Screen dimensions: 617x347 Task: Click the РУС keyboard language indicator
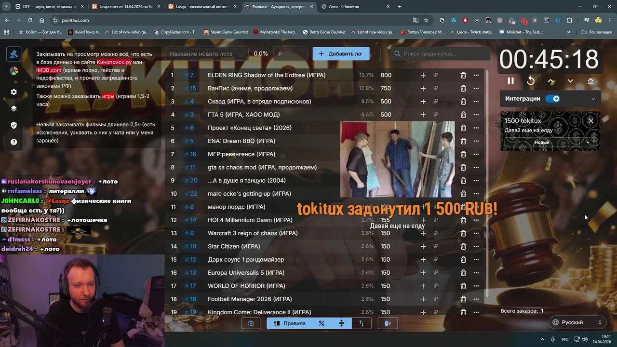pos(565,339)
